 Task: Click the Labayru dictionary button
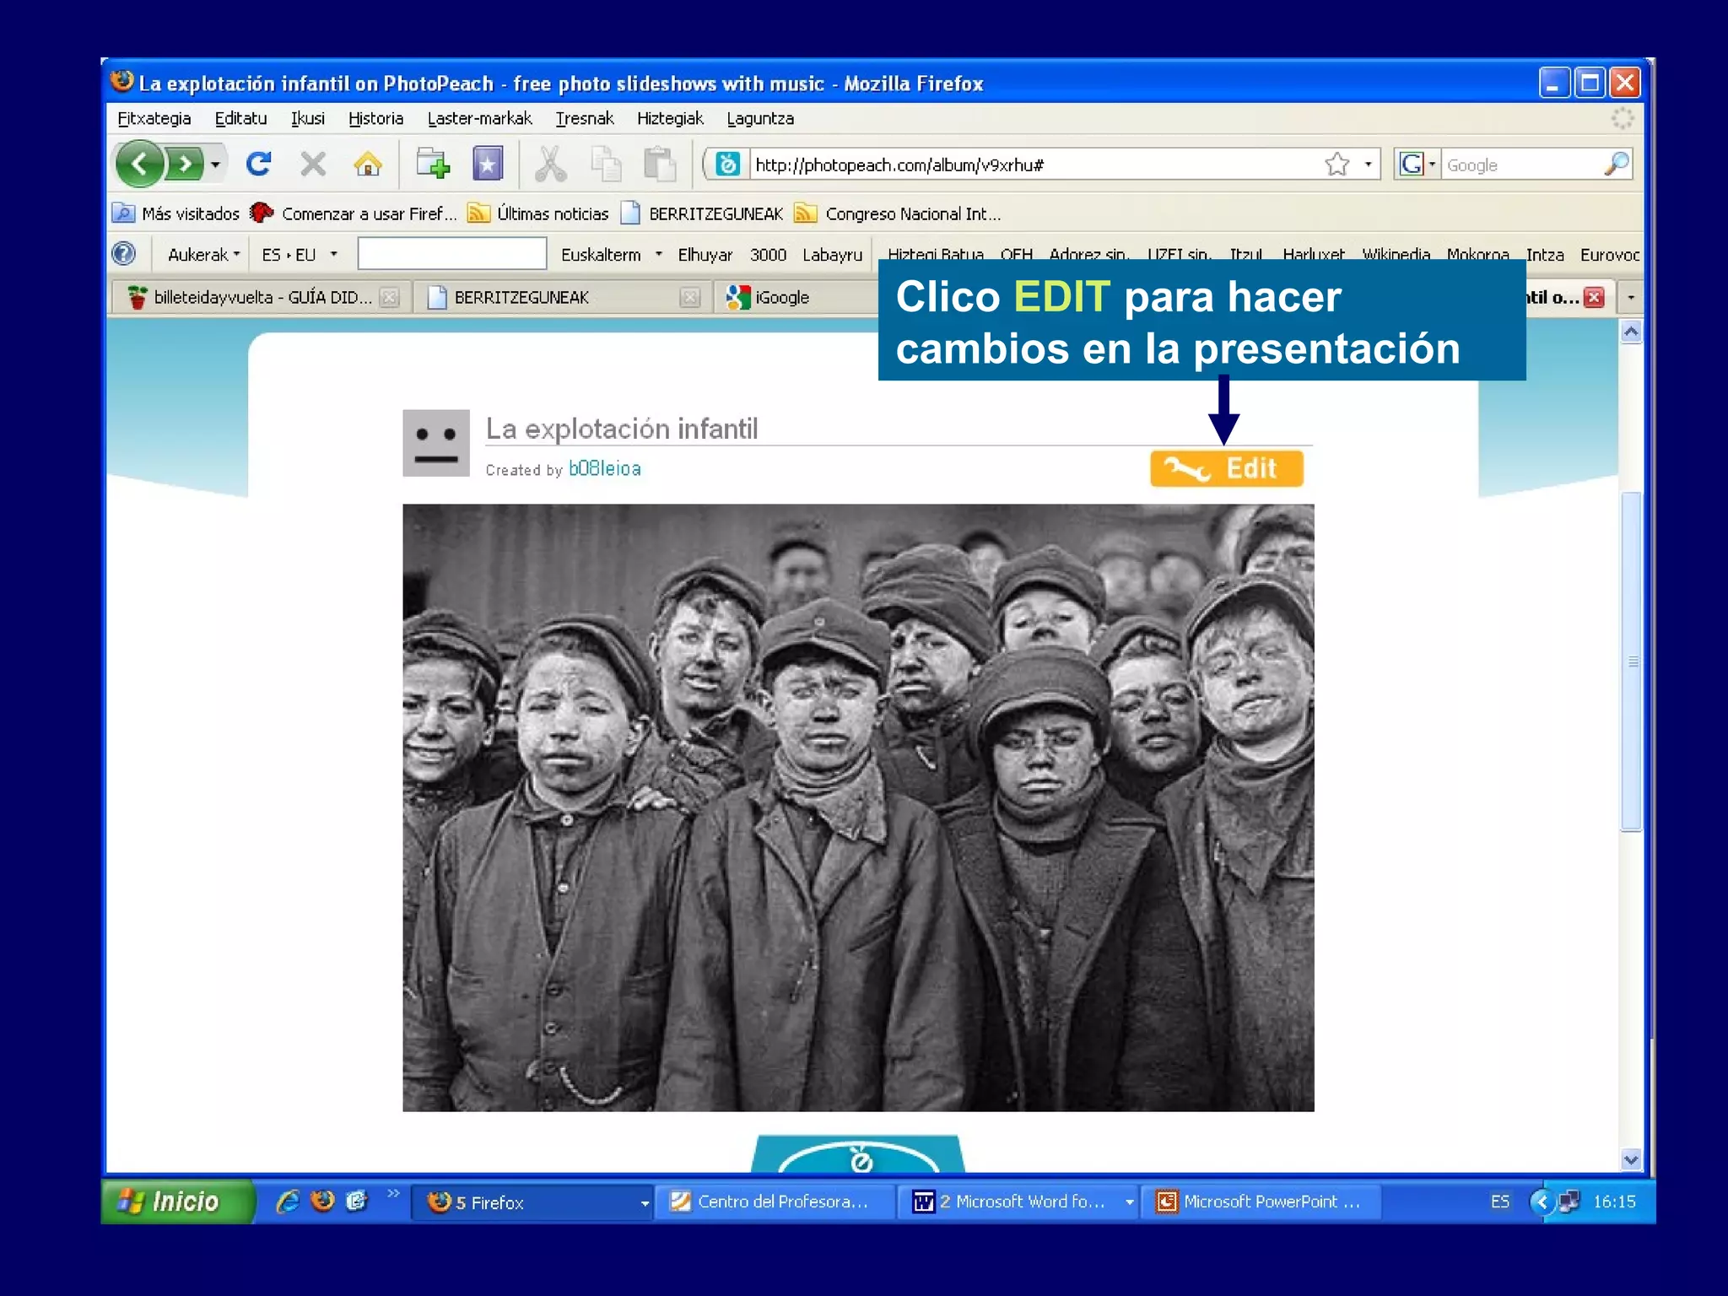[832, 254]
